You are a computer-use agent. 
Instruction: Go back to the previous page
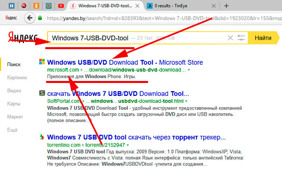29,18
